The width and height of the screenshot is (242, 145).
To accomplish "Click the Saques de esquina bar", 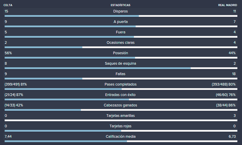I will 121,68.
